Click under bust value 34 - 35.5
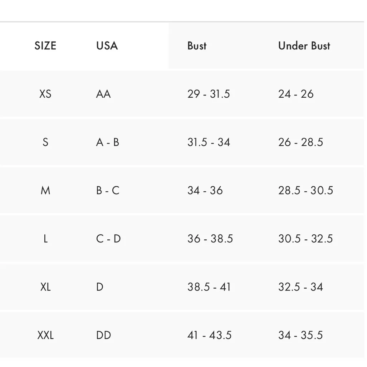This screenshot has height=367, width=367. [300, 335]
